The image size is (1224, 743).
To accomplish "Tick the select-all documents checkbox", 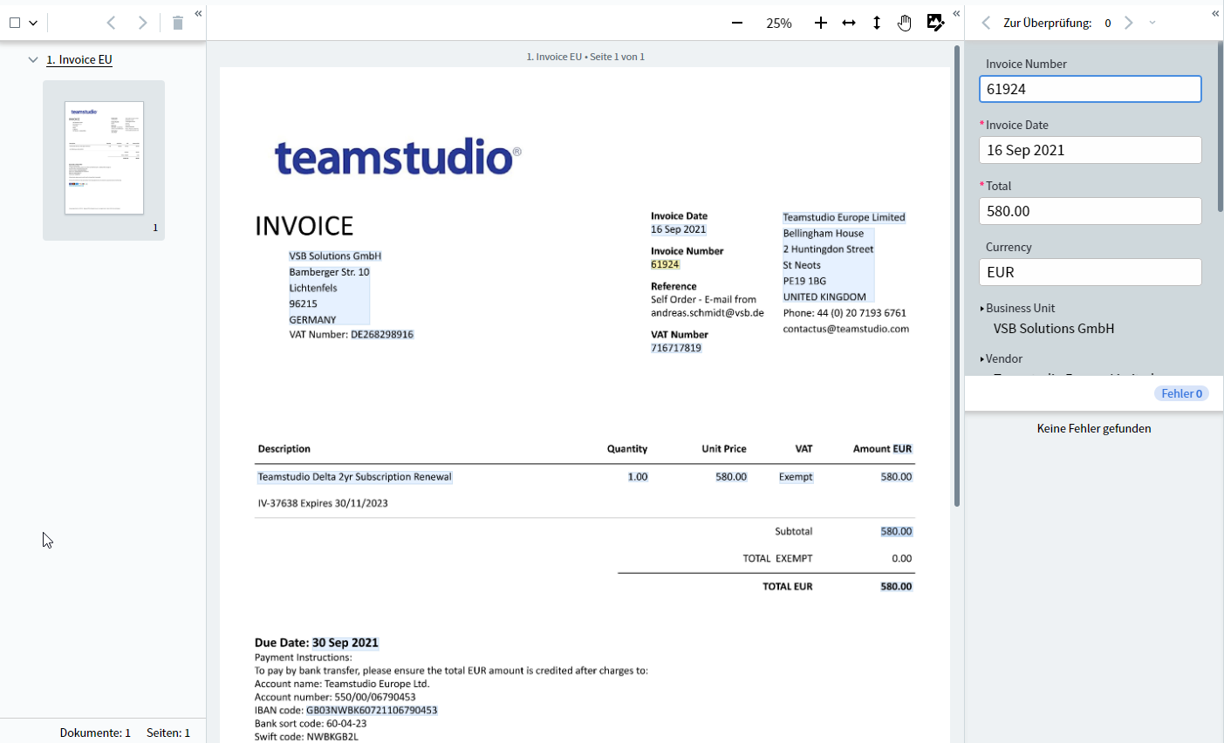I will point(15,23).
